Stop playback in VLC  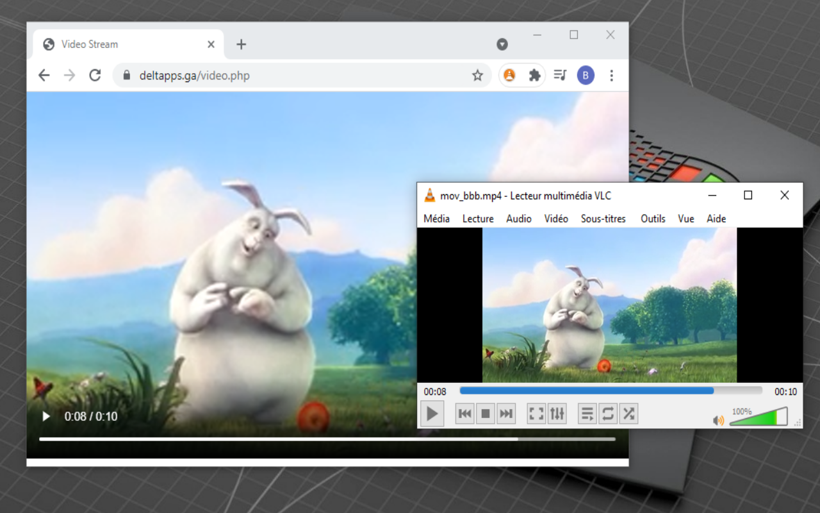486,414
